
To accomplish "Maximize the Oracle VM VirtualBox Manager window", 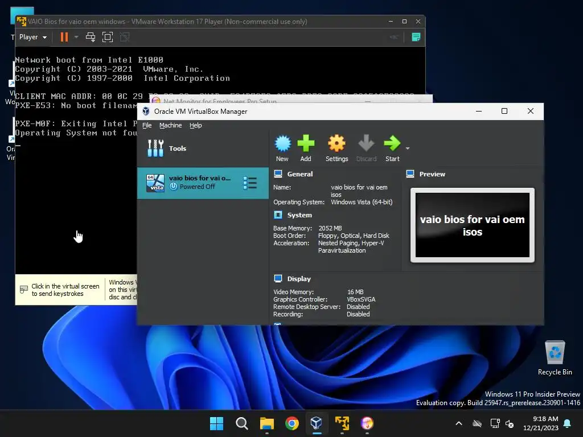I will tap(504, 111).
